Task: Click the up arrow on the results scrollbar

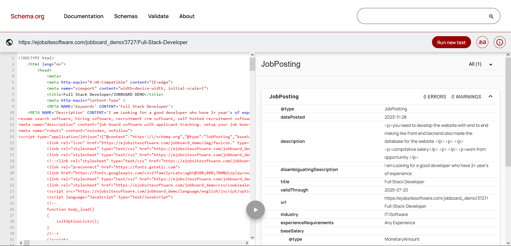Action: coord(508,55)
